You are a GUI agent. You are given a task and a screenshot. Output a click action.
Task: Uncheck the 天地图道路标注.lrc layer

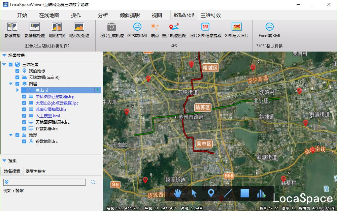point(24,122)
